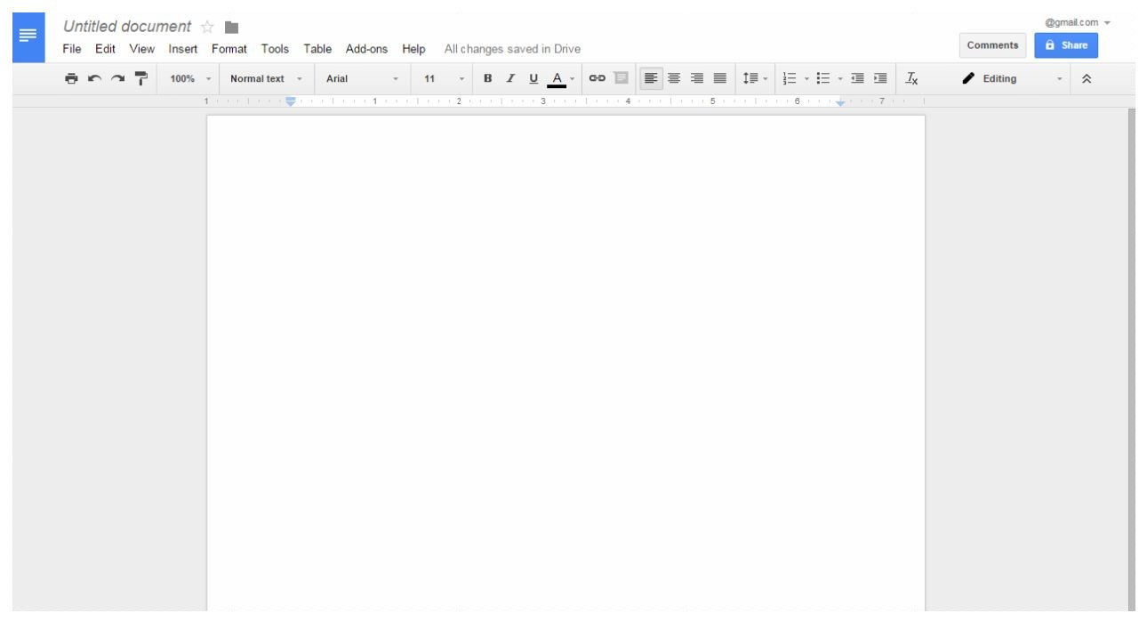
Task: Click the clear formatting icon
Action: tap(911, 79)
